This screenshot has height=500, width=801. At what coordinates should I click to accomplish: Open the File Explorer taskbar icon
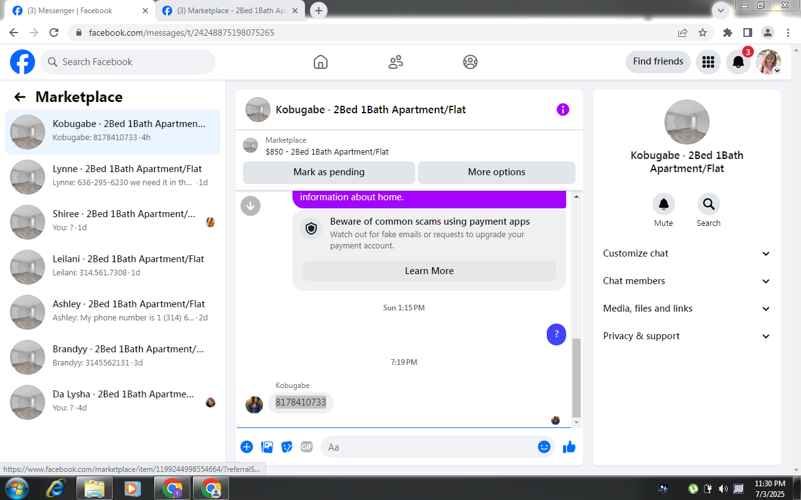pos(94,489)
